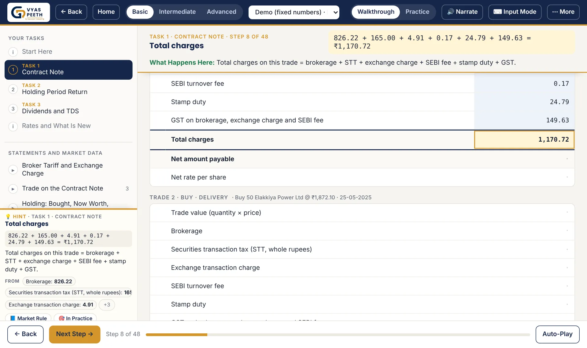Click the Task 1 circle number icon

pos(13,70)
